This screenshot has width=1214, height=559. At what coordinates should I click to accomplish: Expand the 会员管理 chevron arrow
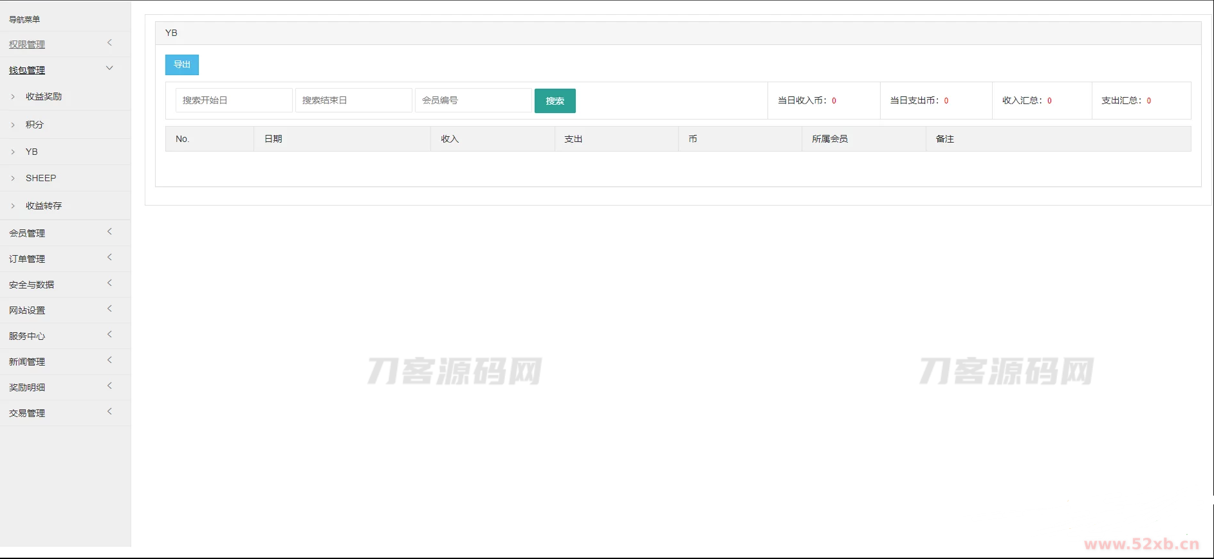click(109, 232)
